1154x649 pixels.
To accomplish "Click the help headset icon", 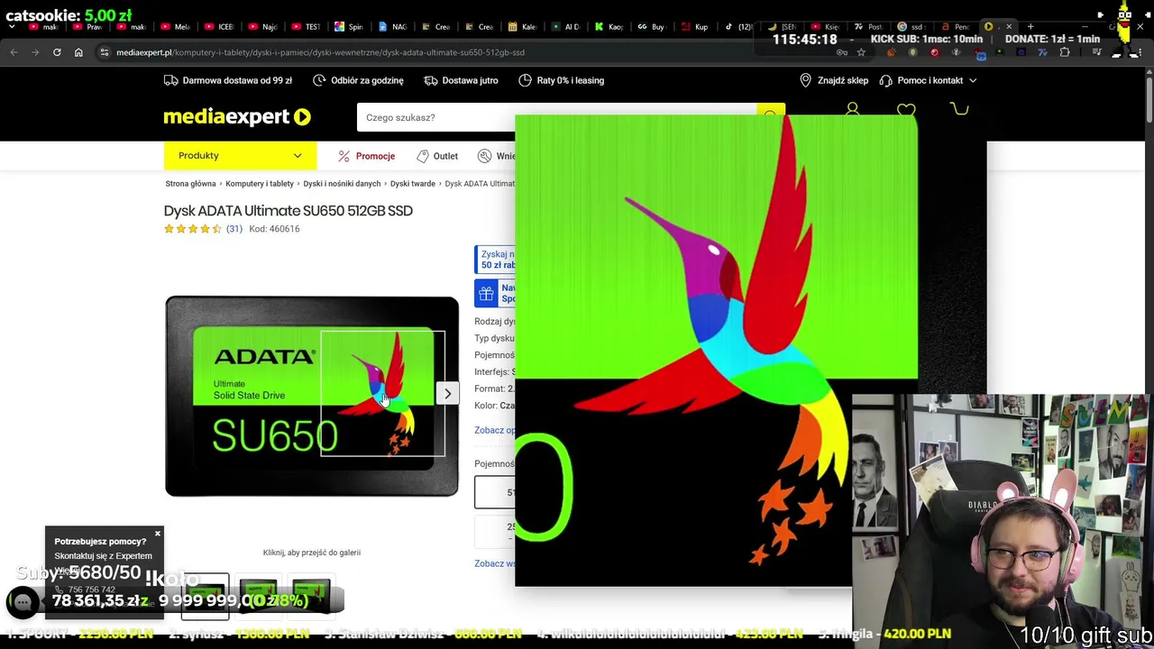I will point(885,80).
